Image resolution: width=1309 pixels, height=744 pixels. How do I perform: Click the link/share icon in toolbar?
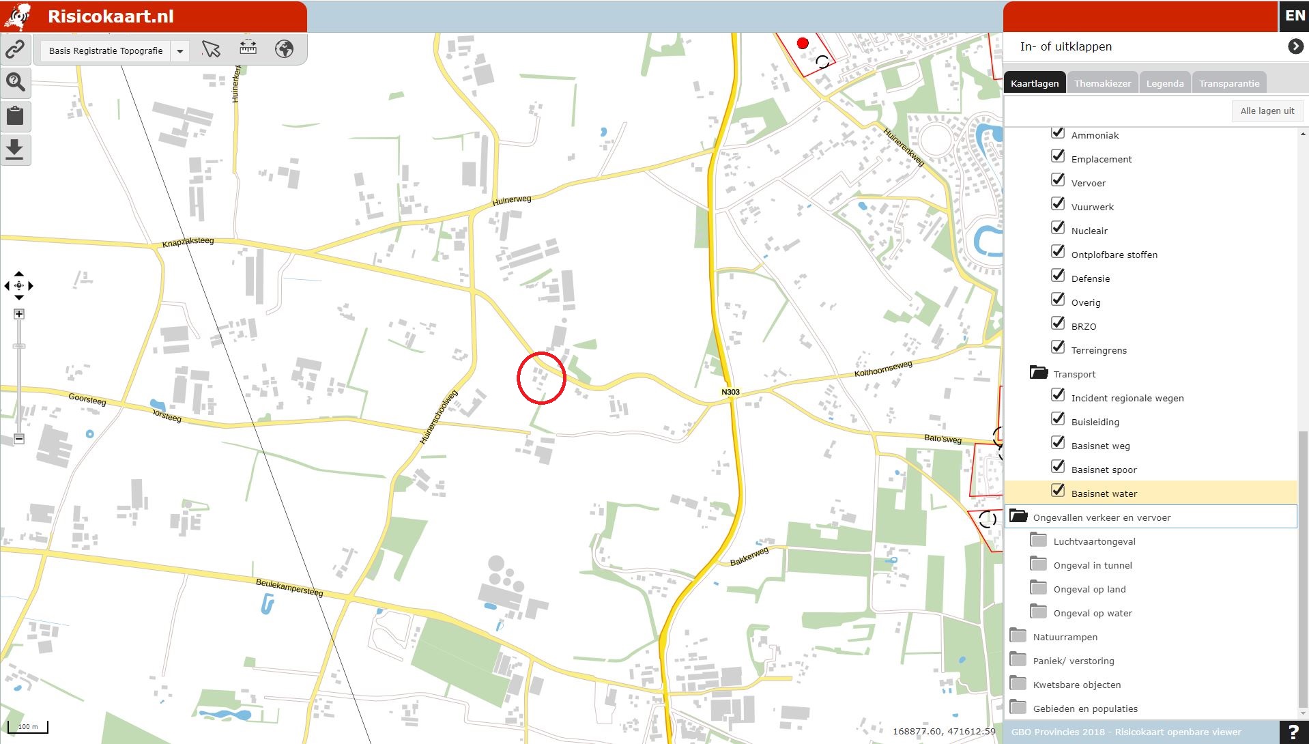click(15, 49)
